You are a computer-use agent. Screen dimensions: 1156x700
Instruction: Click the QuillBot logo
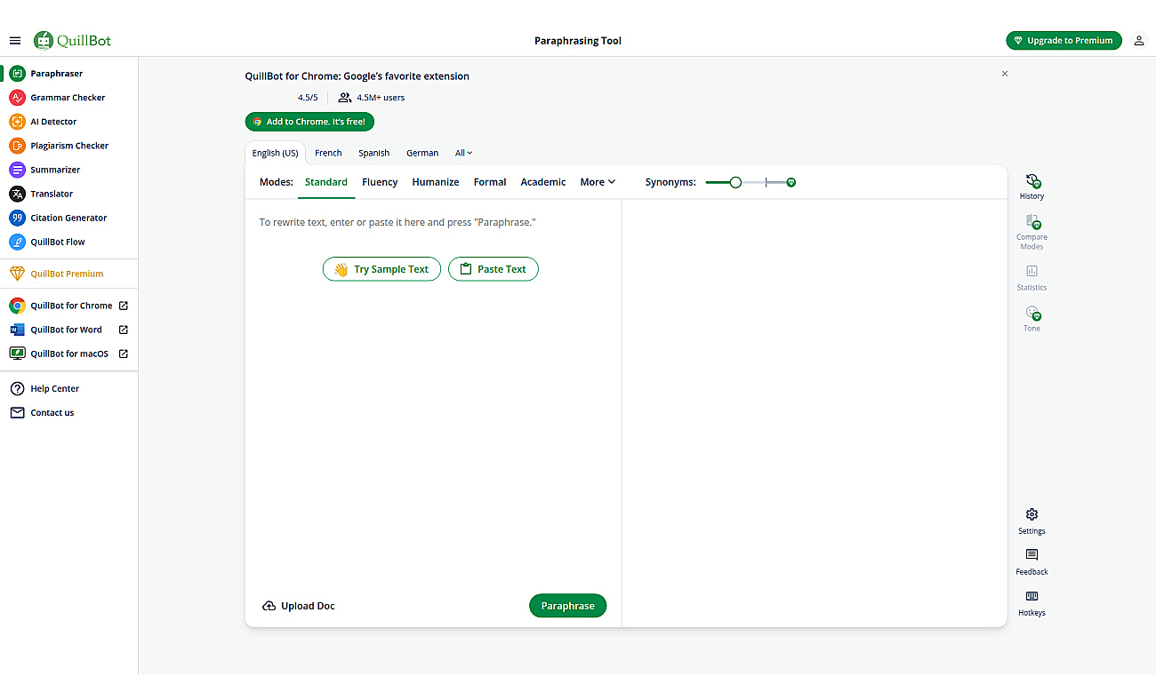tap(72, 40)
